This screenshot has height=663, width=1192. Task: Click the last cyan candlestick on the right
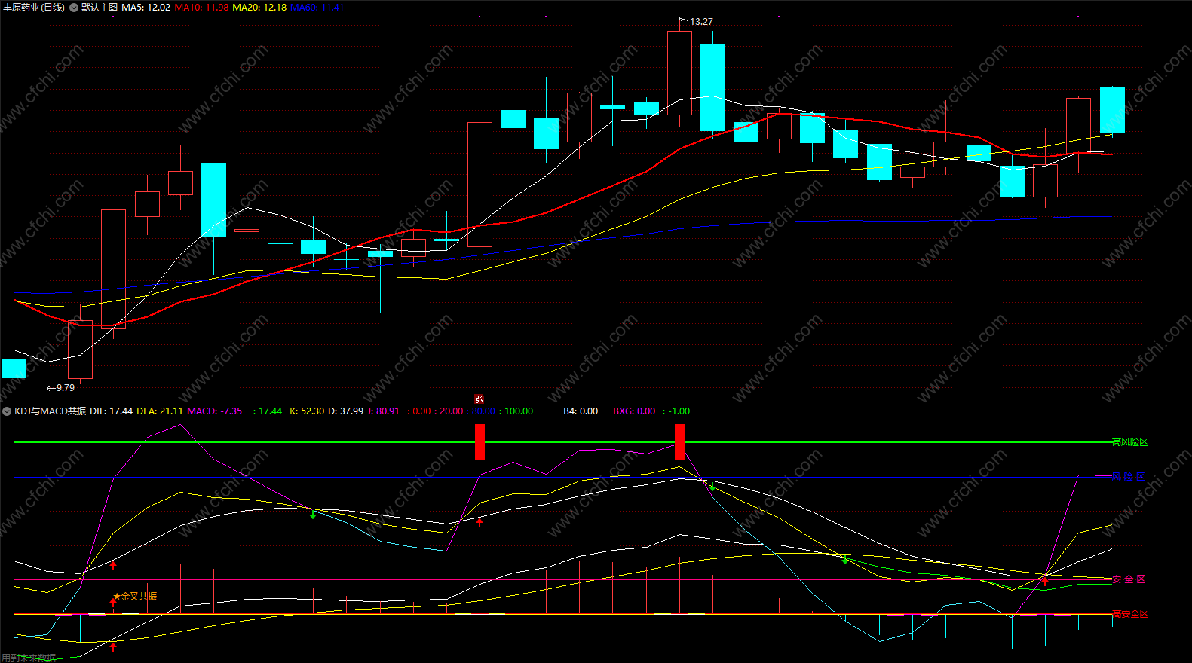1112,110
